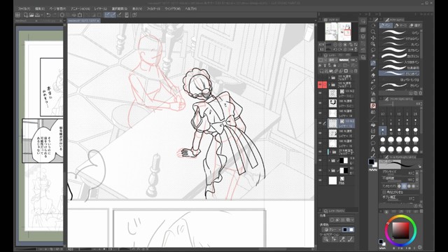This screenshot has width=448, height=252.
Task: Select the Zoom magnifier tool
Action: (373, 31)
